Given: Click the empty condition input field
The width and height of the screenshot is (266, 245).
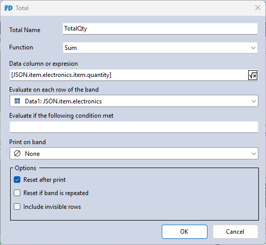Looking at the screenshot, I should (134, 127).
